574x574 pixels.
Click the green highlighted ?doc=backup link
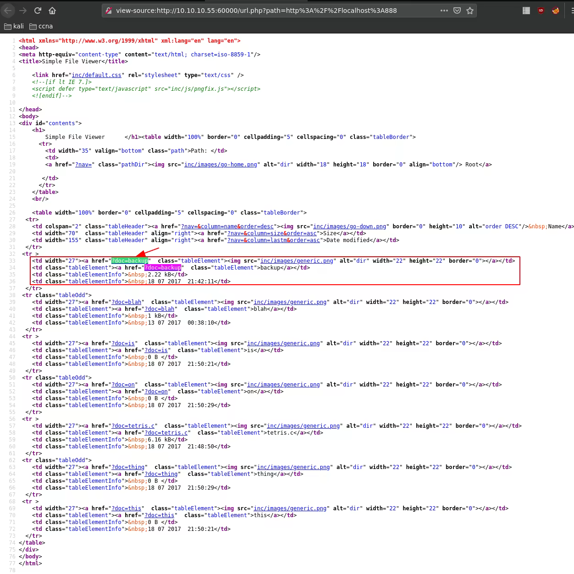(129, 261)
